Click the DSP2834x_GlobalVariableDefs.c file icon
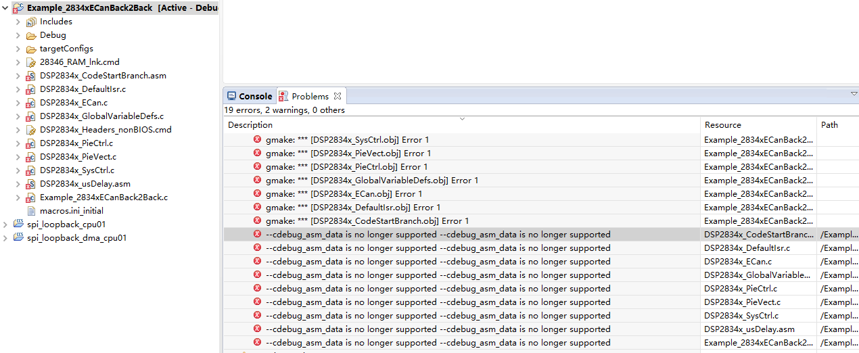The height and width of the screenshot is (353, 859). [30, 116]
